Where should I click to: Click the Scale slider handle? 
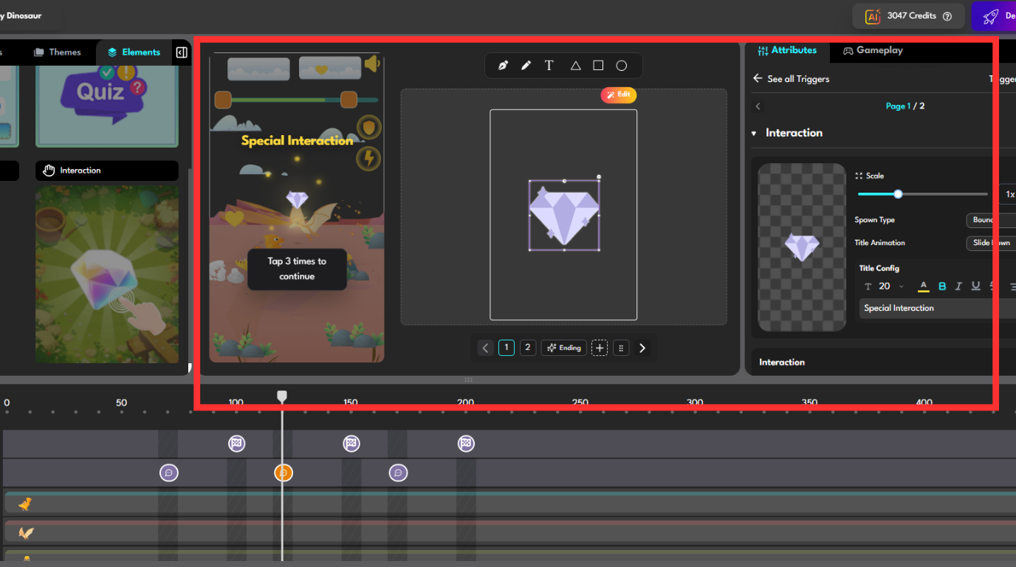coord(898,194)
